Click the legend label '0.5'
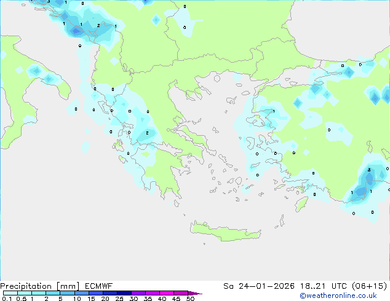 (21, 299)
